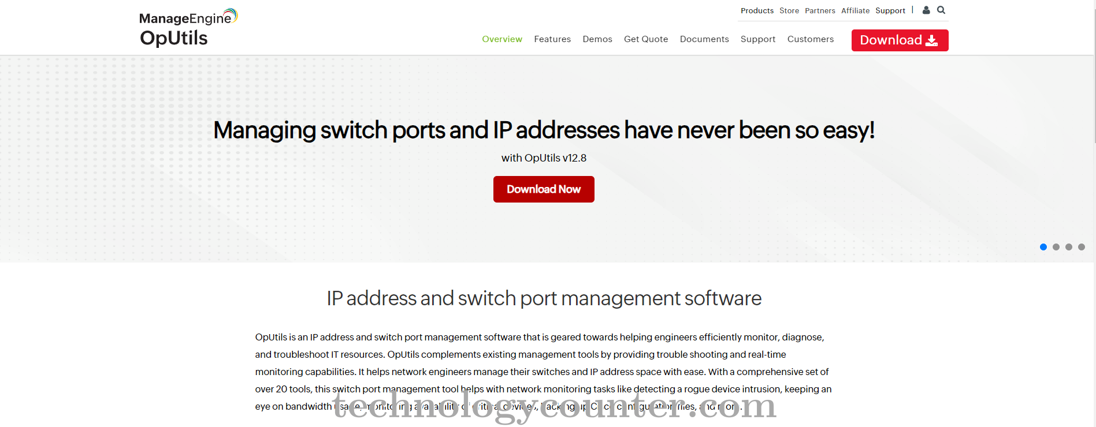
Task: Open the Support tab in product navigation
Action: coord(758,39)
